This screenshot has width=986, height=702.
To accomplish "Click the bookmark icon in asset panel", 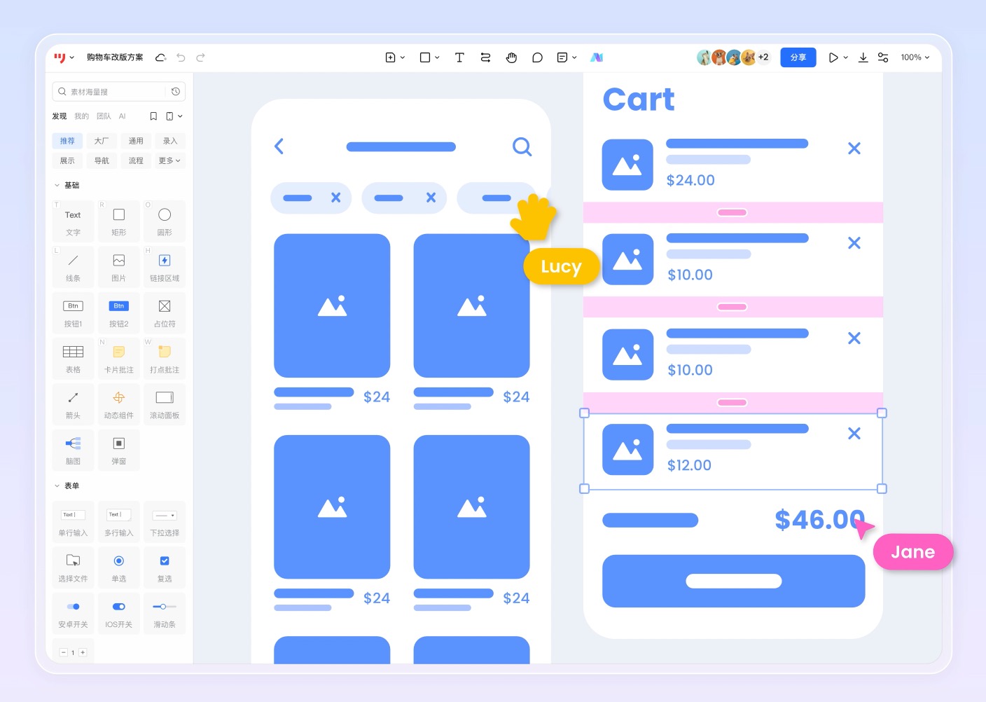I will tap(153, 116).
